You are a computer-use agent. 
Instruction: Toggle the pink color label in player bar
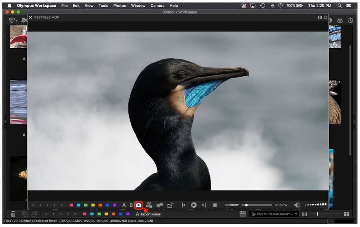[71, 205]
